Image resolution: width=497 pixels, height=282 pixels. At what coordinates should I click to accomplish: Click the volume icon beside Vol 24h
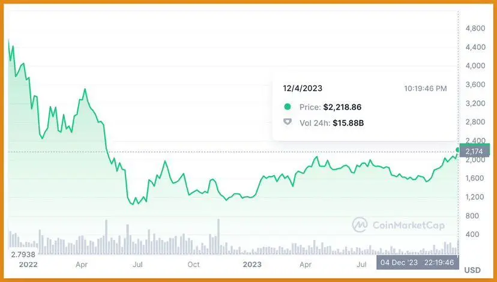click(x=288, y=122)
